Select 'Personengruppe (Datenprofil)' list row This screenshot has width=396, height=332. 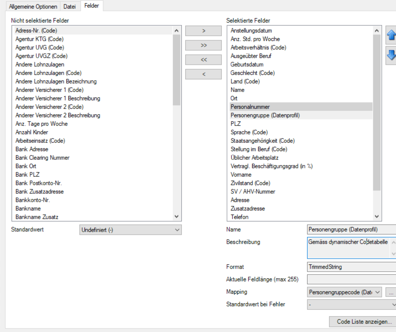click(x=301, y=115)
